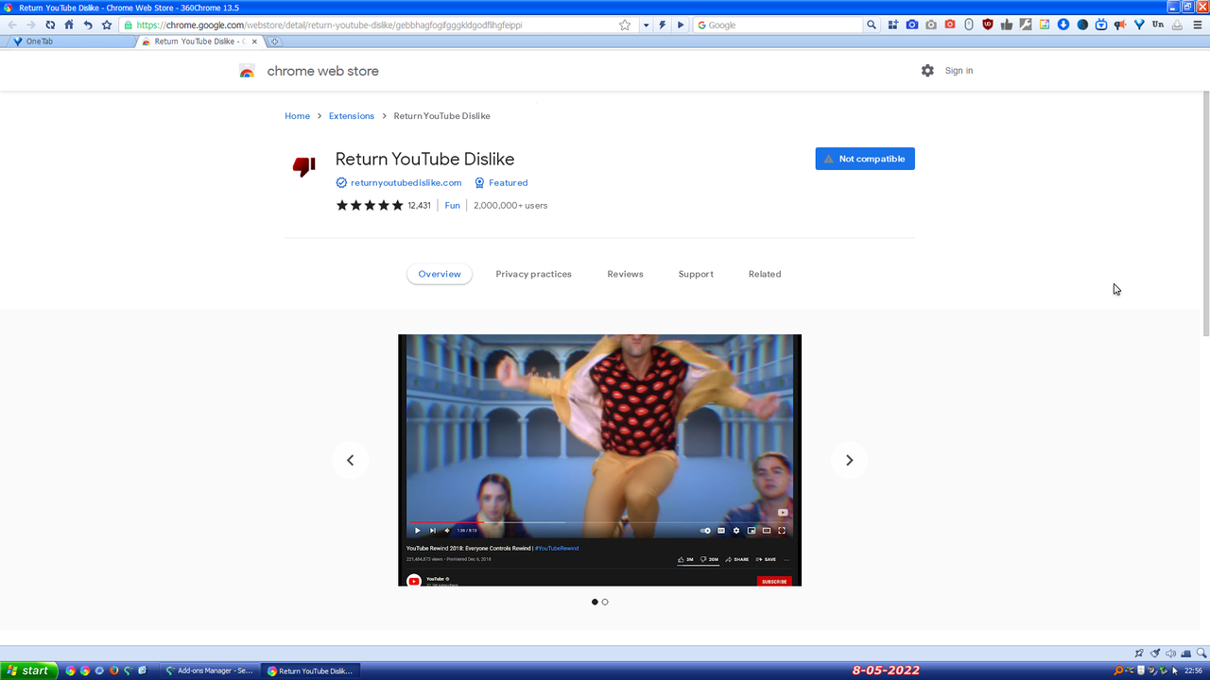Select the Overview tab

(x=440, y=274)
